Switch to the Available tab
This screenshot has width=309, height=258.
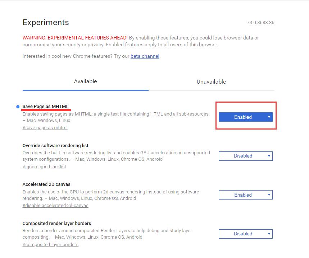coord(85,81)
